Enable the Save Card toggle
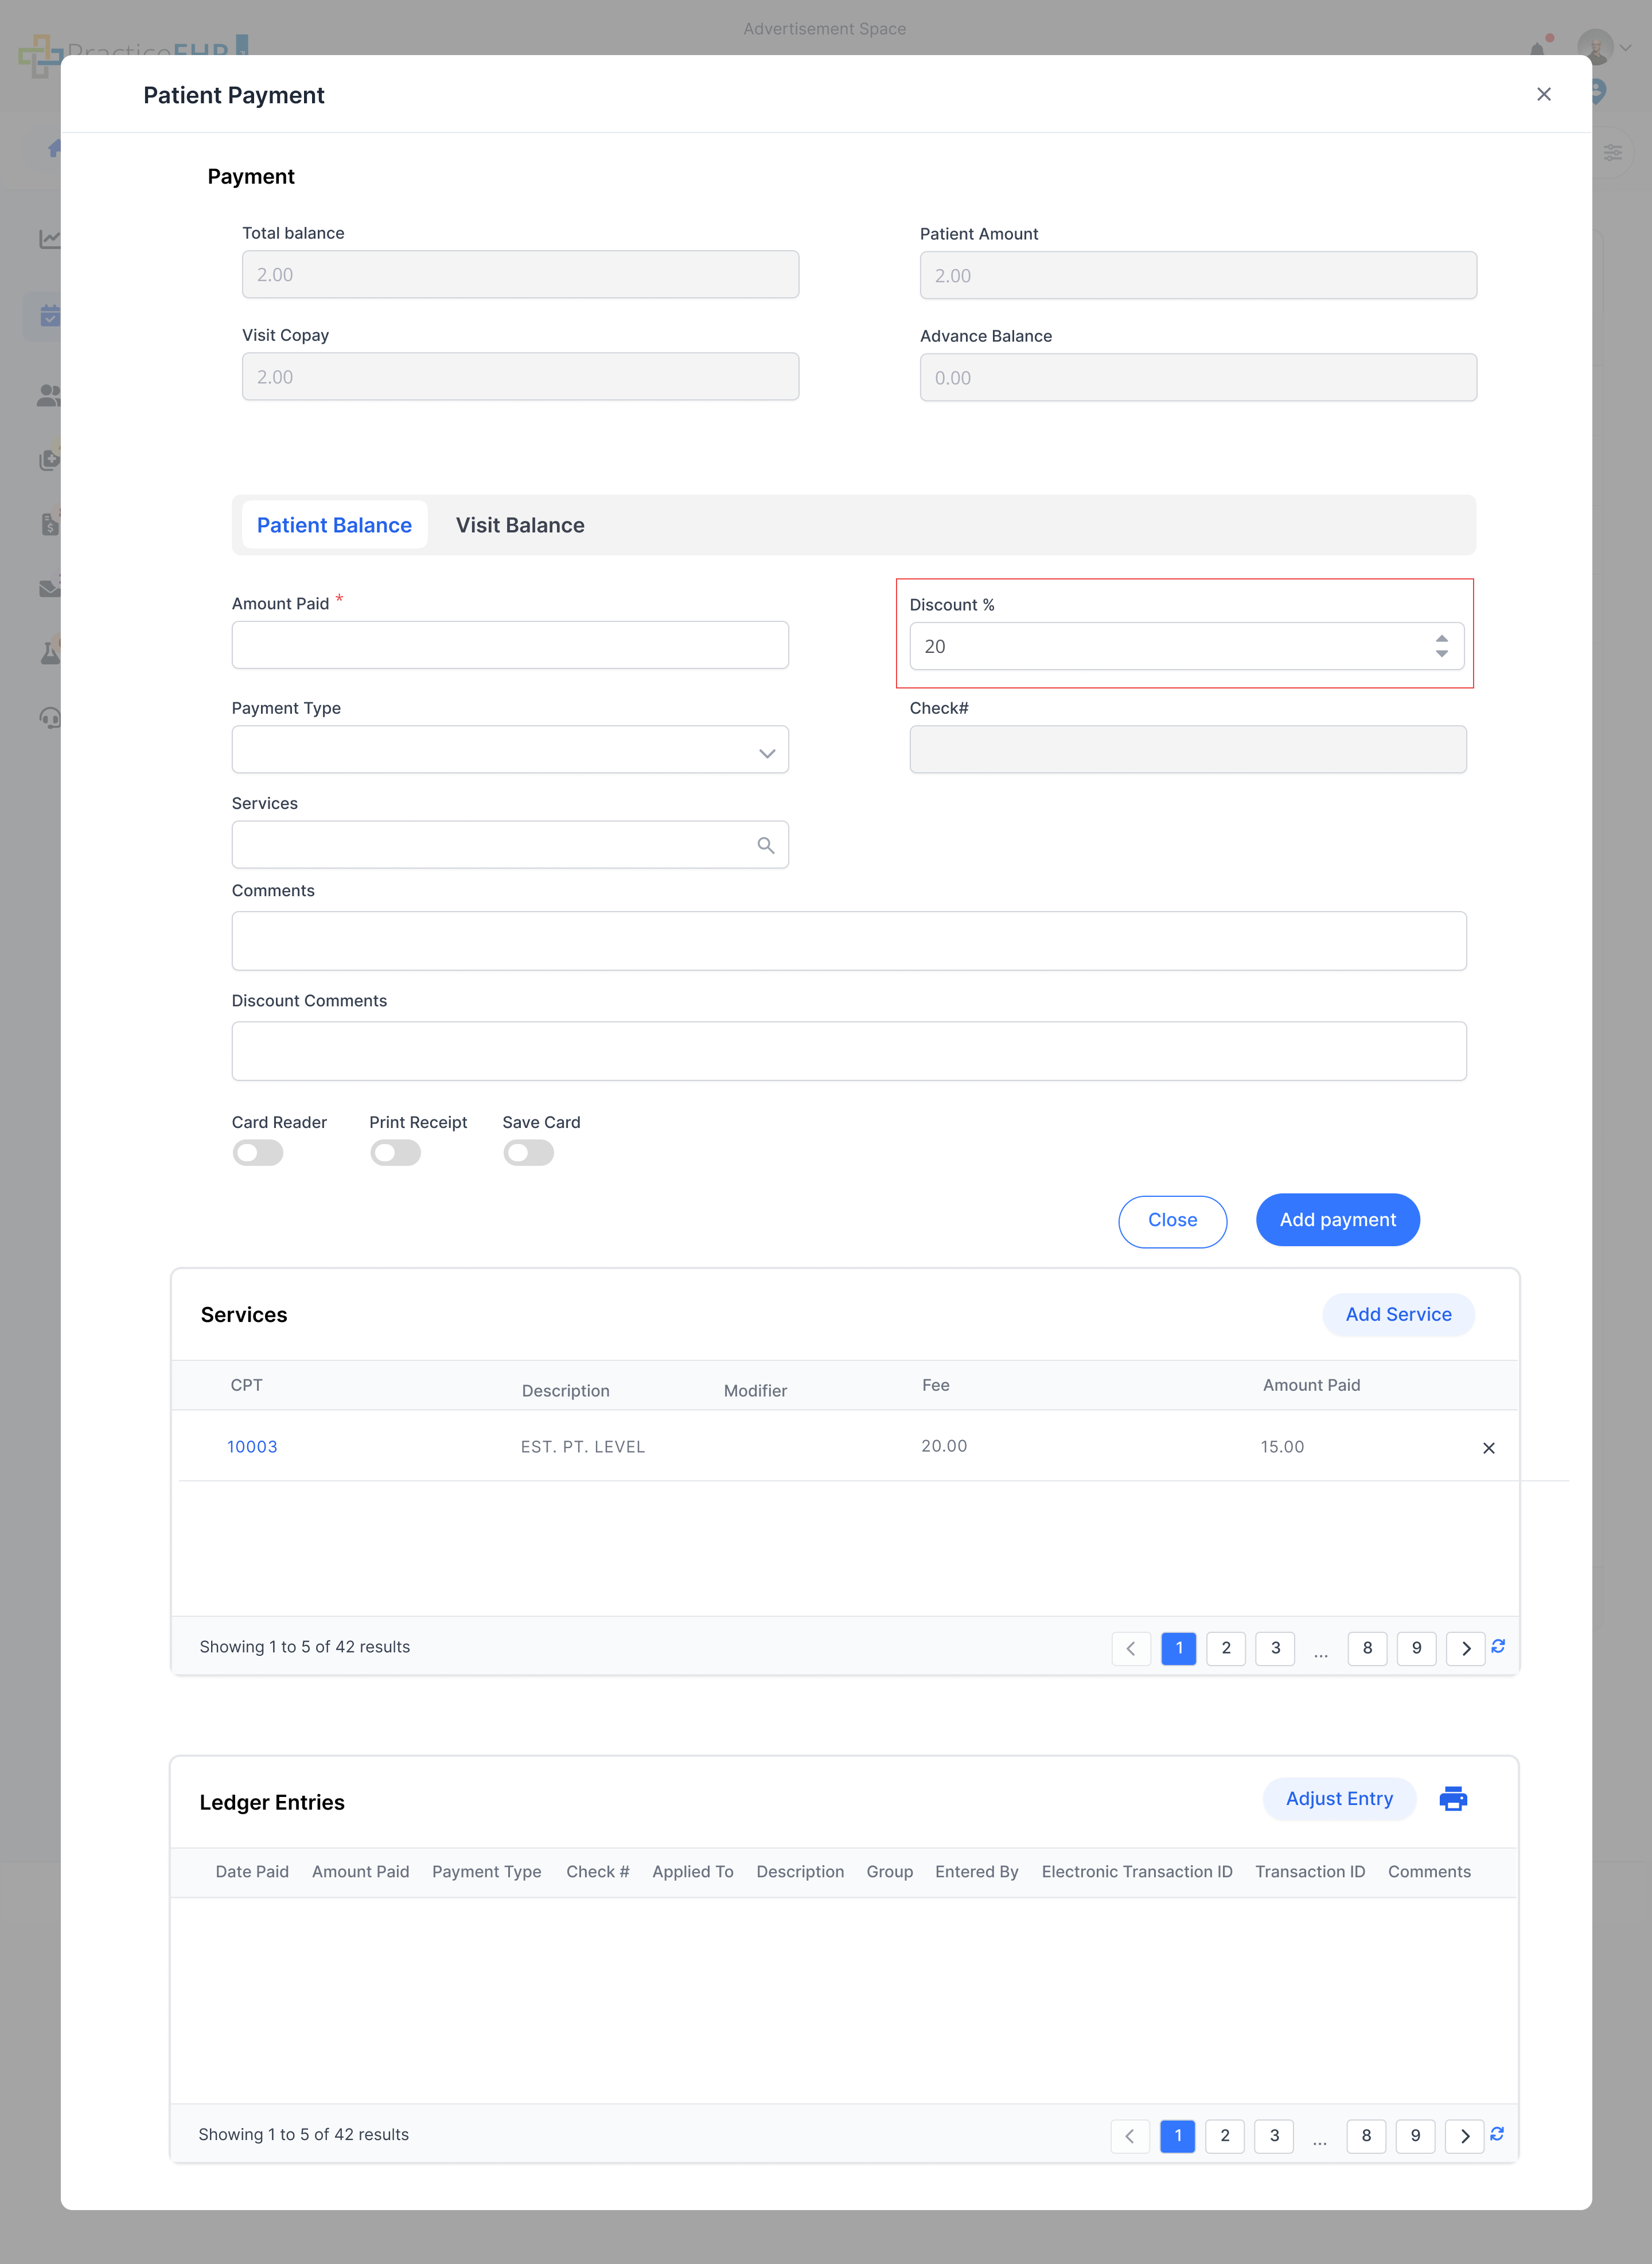The width and height of the screenshot is (1652, 2264). click(528, 1152)
